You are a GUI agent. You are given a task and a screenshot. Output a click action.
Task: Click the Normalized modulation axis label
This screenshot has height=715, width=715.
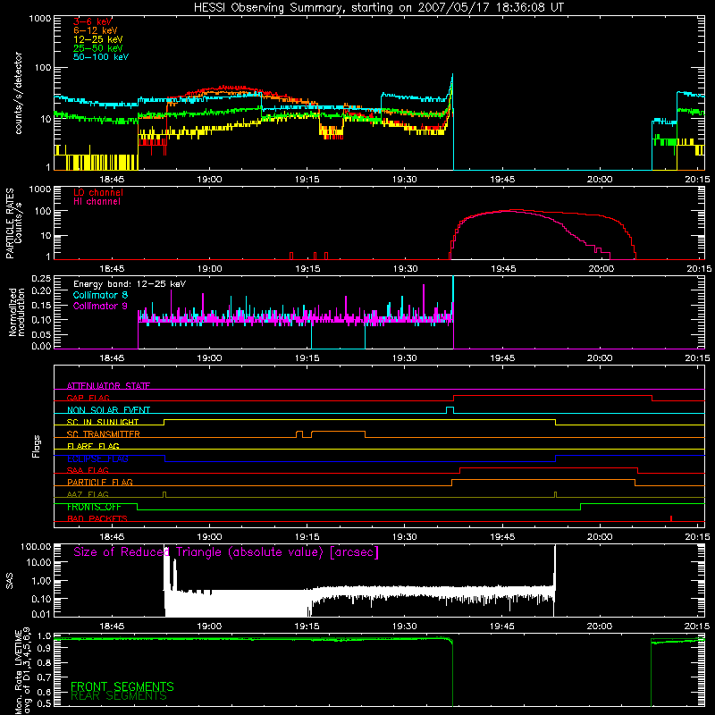pyautogui.click(x=16, y=312)
